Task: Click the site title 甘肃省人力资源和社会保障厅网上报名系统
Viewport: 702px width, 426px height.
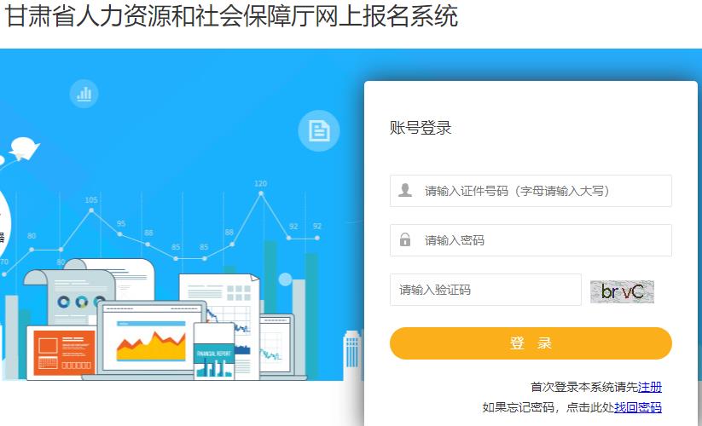Action: pyautogui.click(x=231, y=16)
